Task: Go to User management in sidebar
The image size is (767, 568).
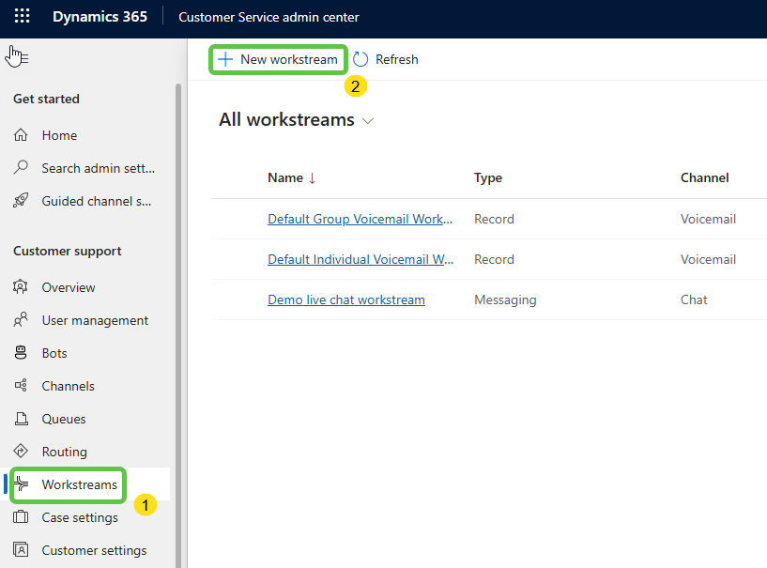Action: coord(95,320)
